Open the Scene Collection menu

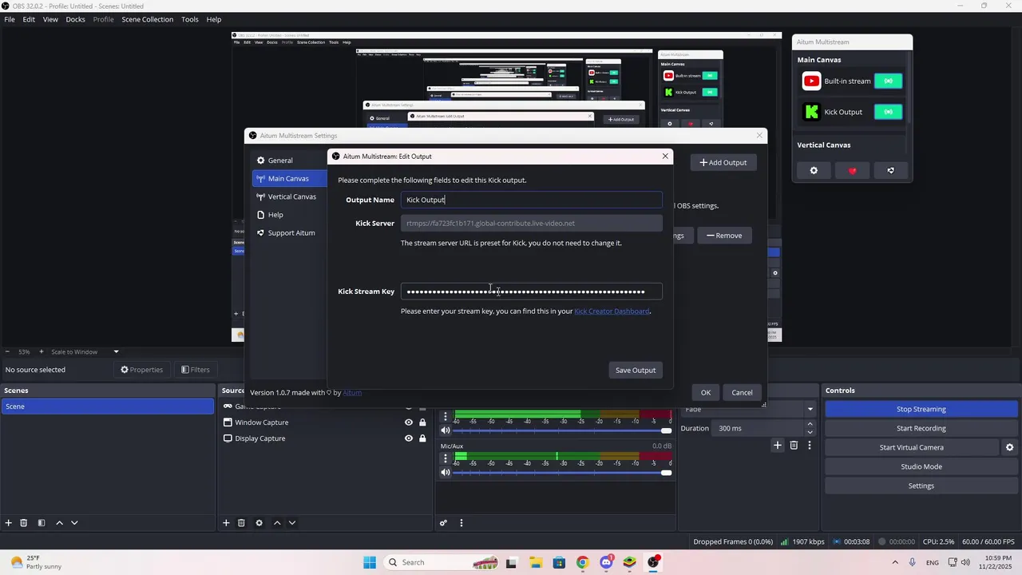click(148, 19)
